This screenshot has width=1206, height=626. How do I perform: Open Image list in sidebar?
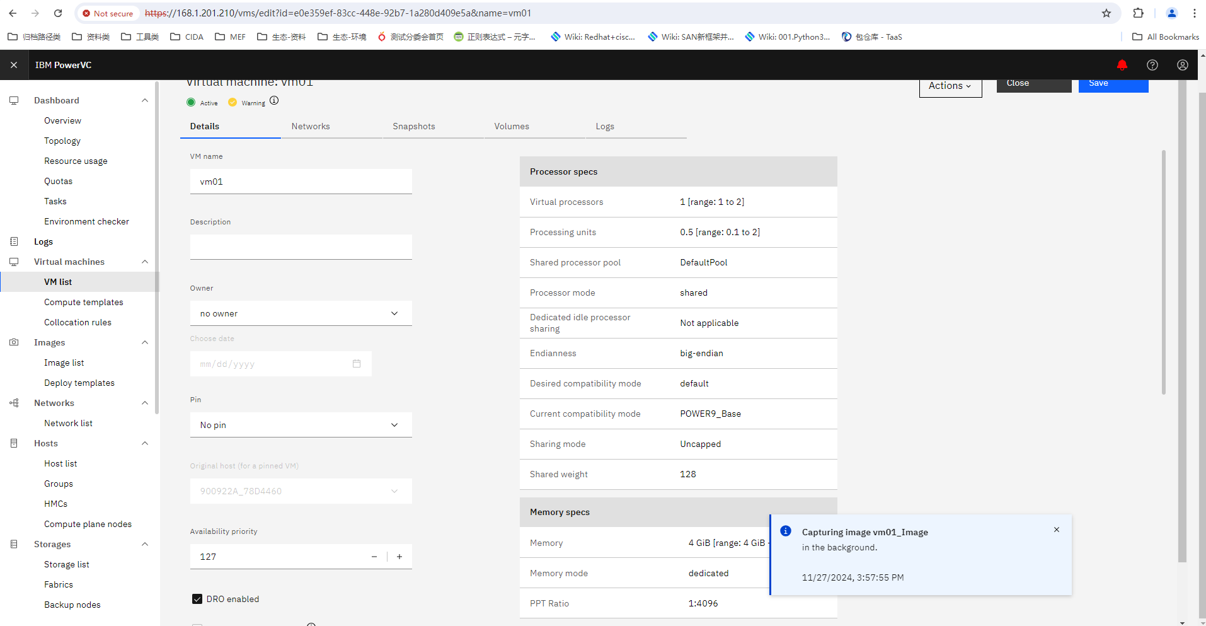[64, 362]
